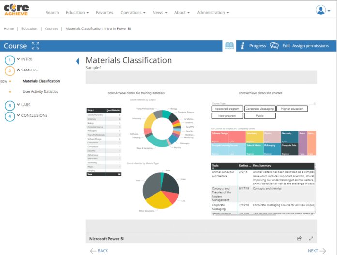Collapse the SAMPLES section
337x255 pixels.
pos(27,70)
